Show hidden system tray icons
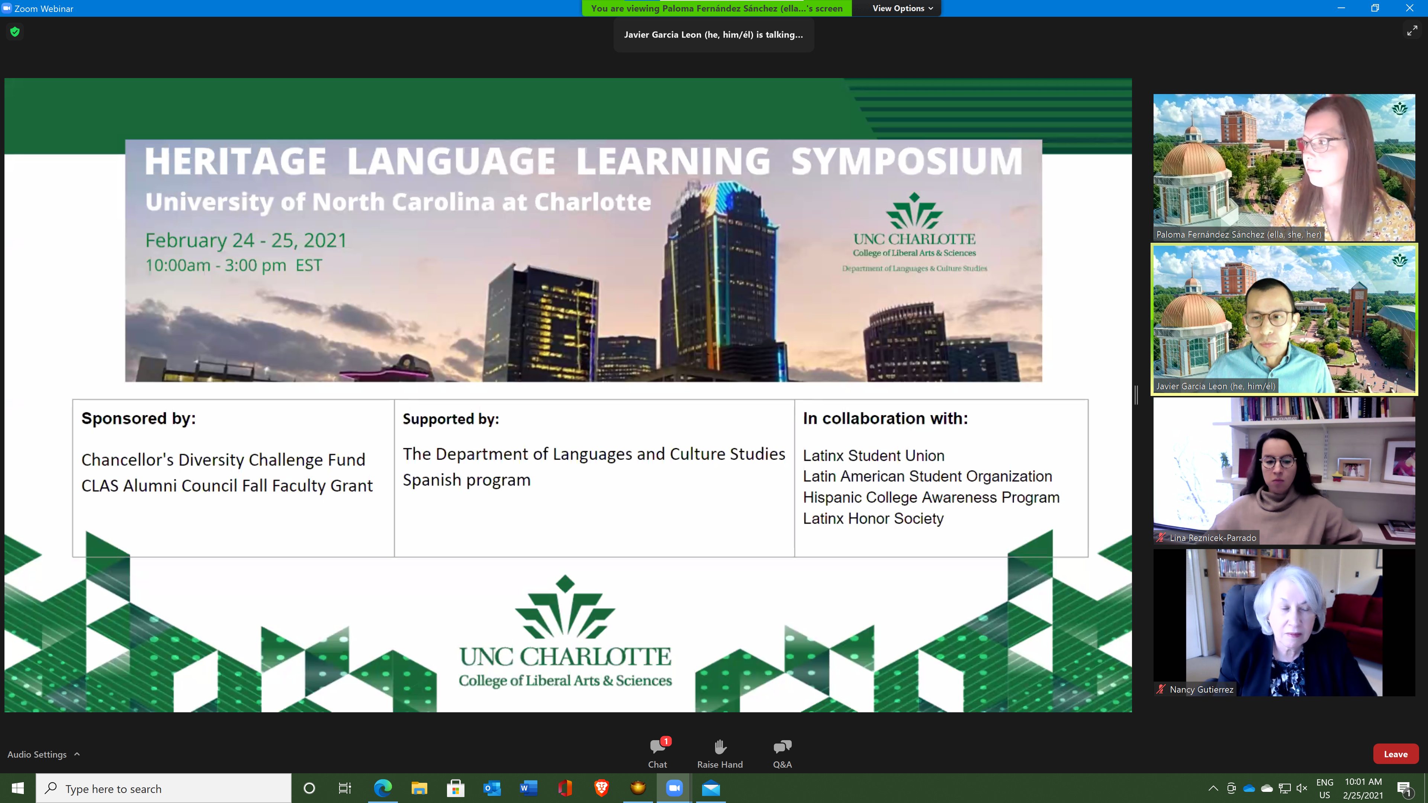 click(1213, 788)
